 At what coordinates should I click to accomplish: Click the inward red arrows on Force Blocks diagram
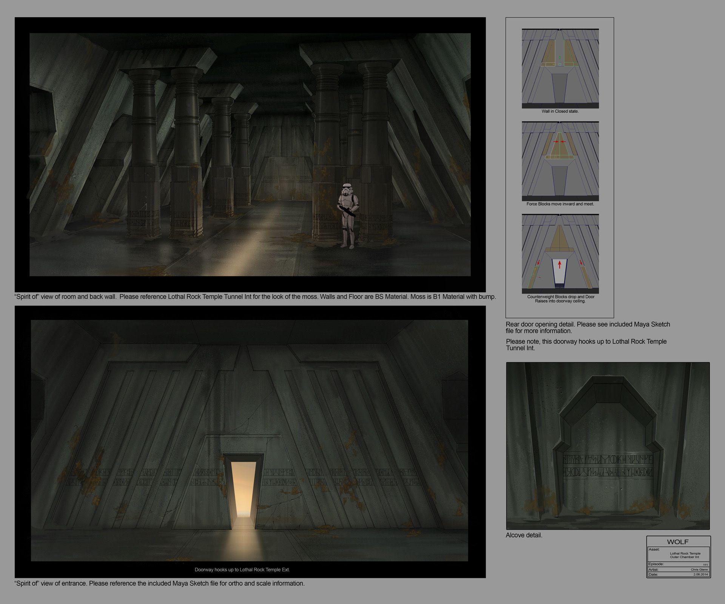coord(559,141)
